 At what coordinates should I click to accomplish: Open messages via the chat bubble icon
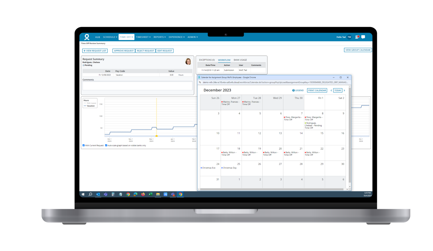(363, 37)
